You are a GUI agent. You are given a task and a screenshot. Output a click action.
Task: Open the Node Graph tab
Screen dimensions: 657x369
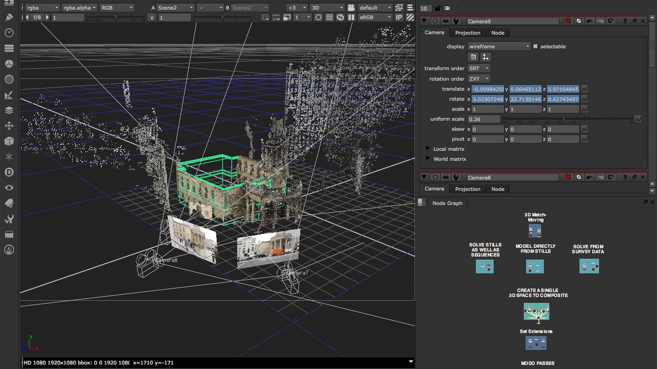[447, 203]
